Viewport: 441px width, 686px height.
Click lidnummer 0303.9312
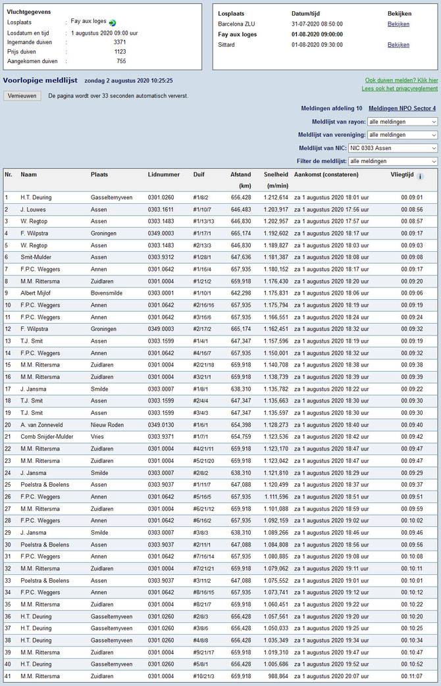click(161, 257)
